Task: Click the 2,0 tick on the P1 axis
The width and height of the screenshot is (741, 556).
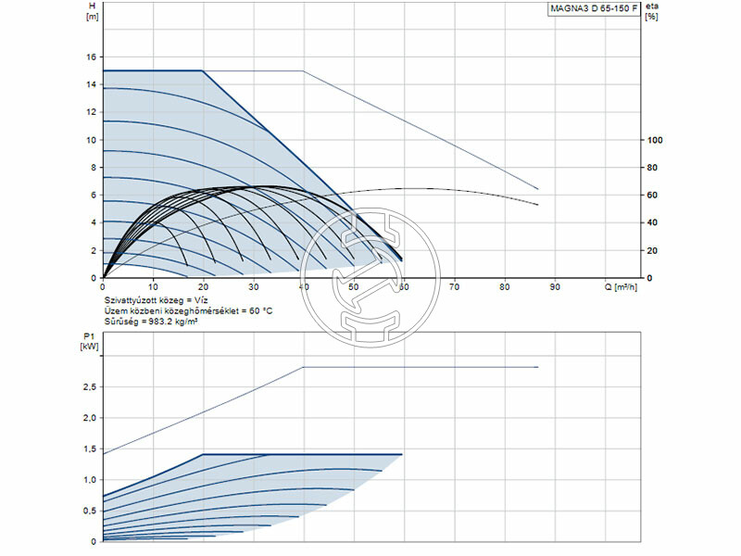Action: [x=90, y=418]
